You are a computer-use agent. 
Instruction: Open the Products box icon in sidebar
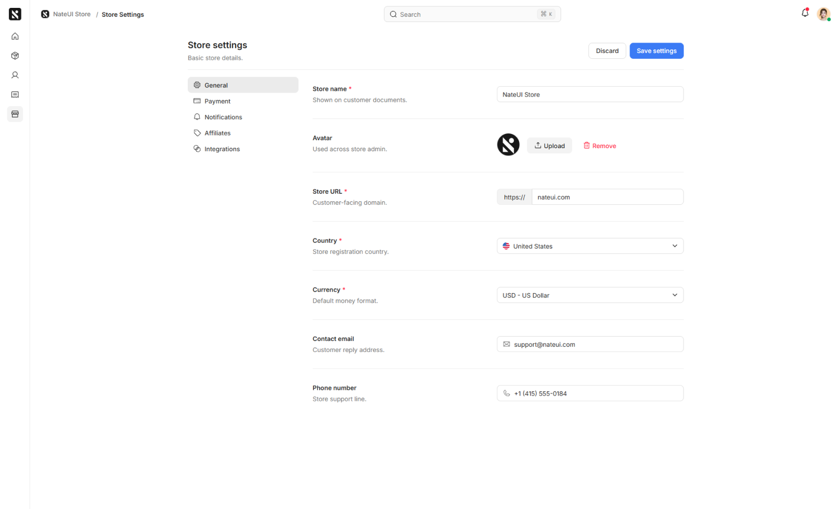(15, 56)
